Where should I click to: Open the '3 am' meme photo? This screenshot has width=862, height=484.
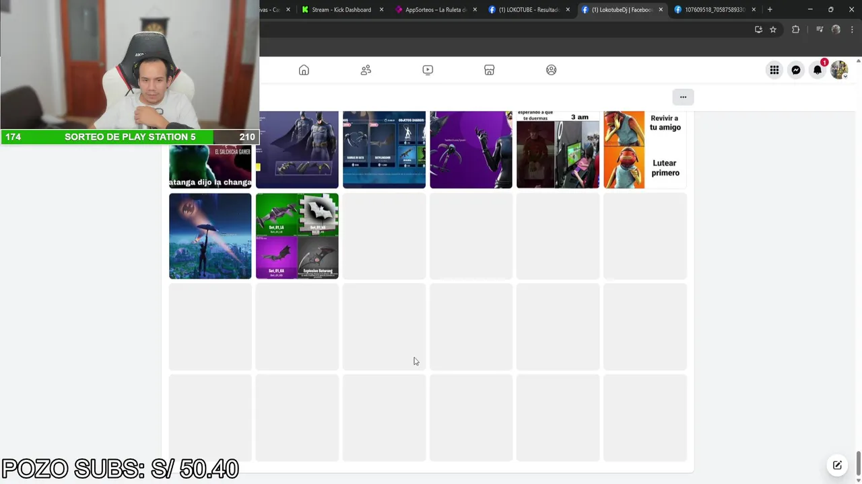coord(558,150)
